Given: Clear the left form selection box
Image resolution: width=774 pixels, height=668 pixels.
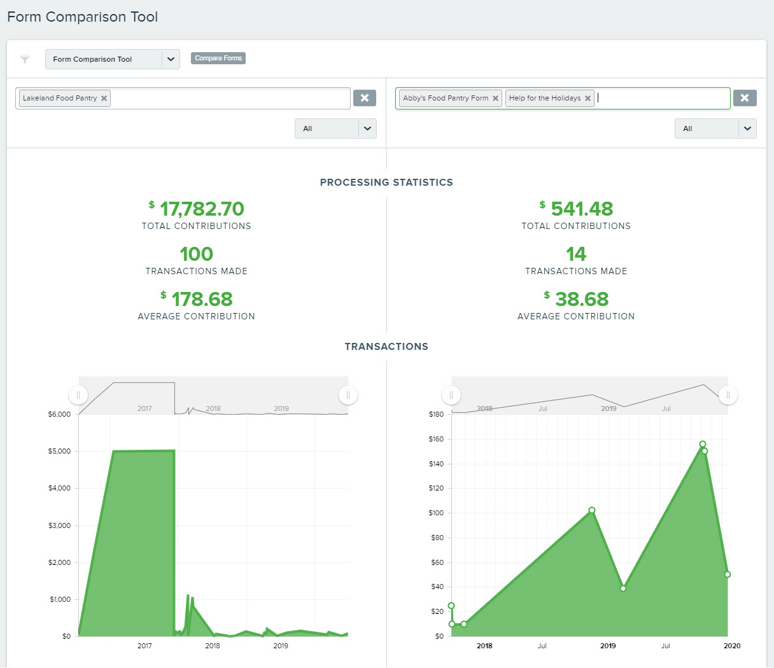Looking at the screenshot, I should click(x=365, y=98).
